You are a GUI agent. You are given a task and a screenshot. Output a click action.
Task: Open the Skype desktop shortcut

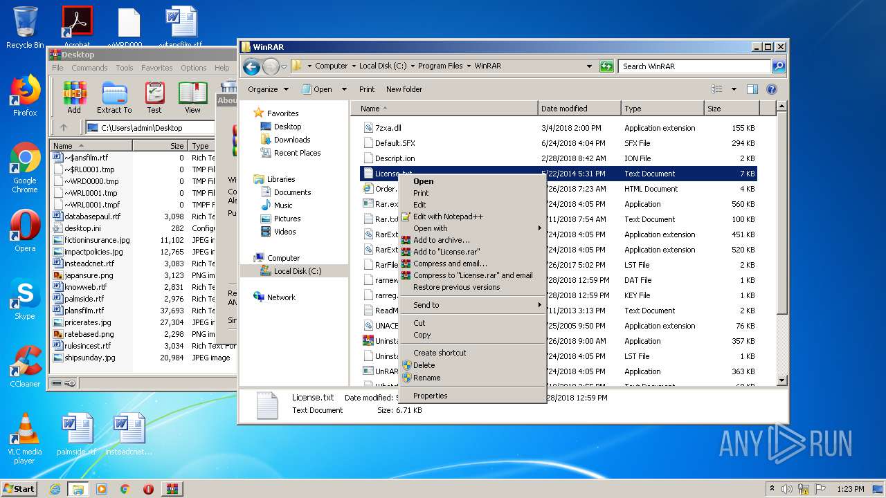coord(25,299)
